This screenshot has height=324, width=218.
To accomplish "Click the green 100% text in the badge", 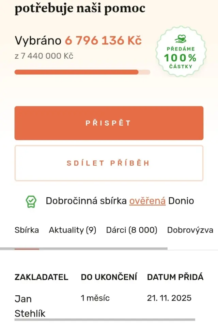I will [x=180, y=58].
